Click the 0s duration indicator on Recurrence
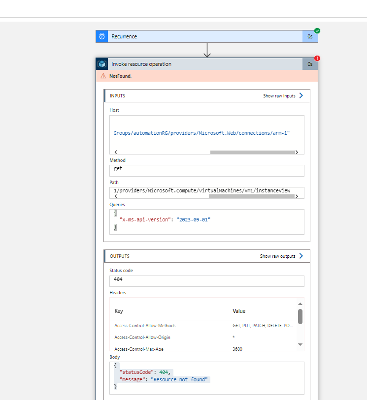Screen dimensions: 367x400 click(x=309, y=36)
